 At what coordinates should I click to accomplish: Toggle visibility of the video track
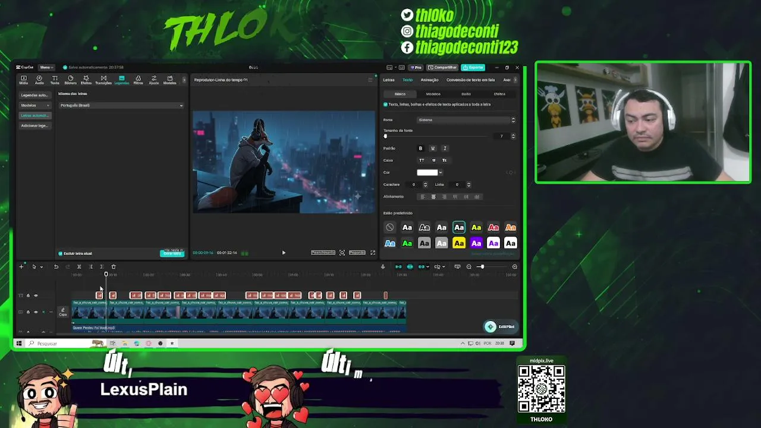pyautogui.click(x=36, y=312)
